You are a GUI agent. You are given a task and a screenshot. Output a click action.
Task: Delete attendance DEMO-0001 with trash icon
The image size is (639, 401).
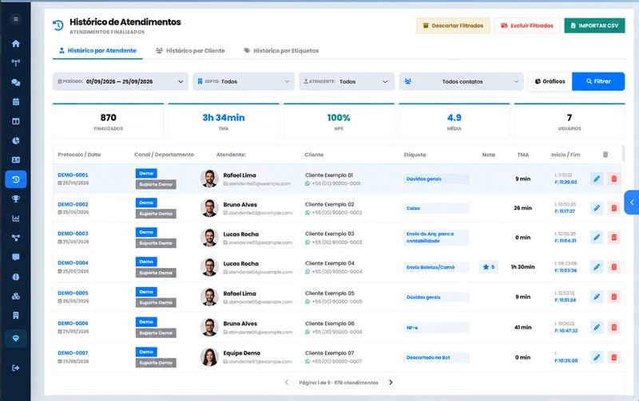tap(613, 179)
